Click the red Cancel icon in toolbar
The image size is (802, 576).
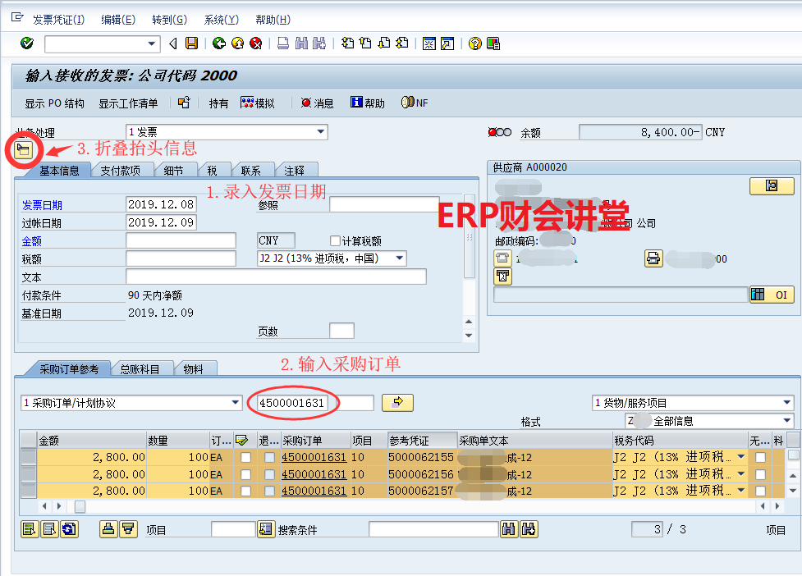[255, 43]
